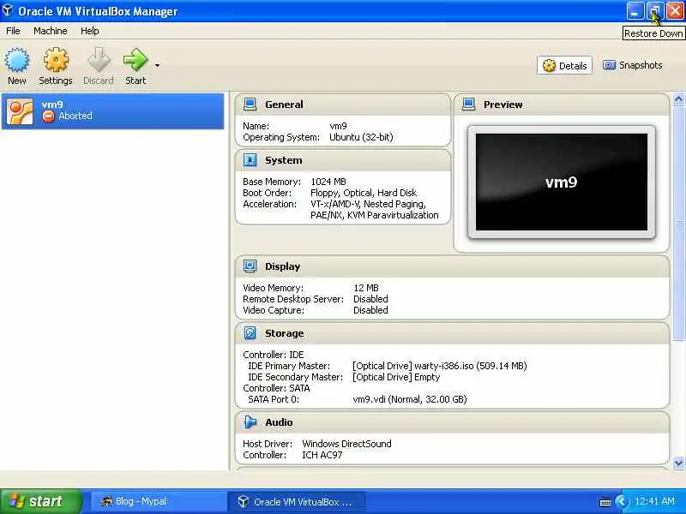Click the IDE Secondary Master Empty entry

tap(396, 377)
